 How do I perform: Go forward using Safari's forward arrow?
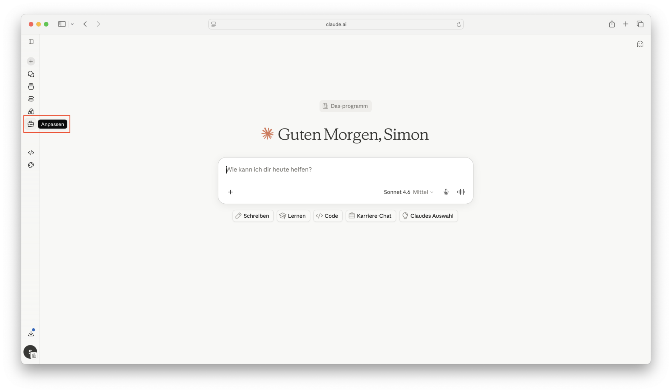(98, 24)
